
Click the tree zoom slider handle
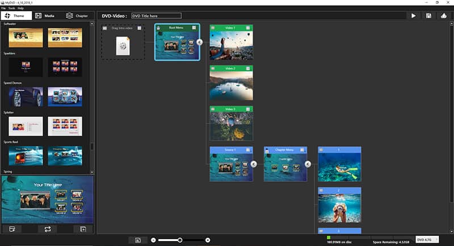click(x=180, y=240)
